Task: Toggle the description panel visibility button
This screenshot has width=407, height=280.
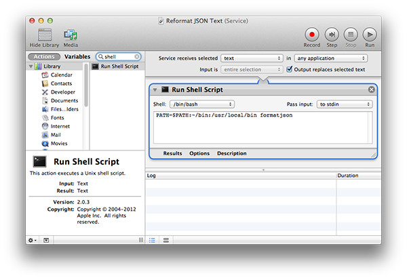Action: point(46,240)
